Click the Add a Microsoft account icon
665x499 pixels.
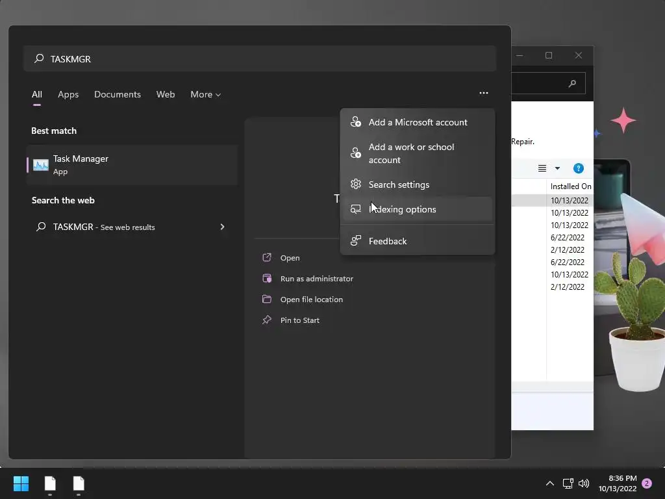[355, 122]
